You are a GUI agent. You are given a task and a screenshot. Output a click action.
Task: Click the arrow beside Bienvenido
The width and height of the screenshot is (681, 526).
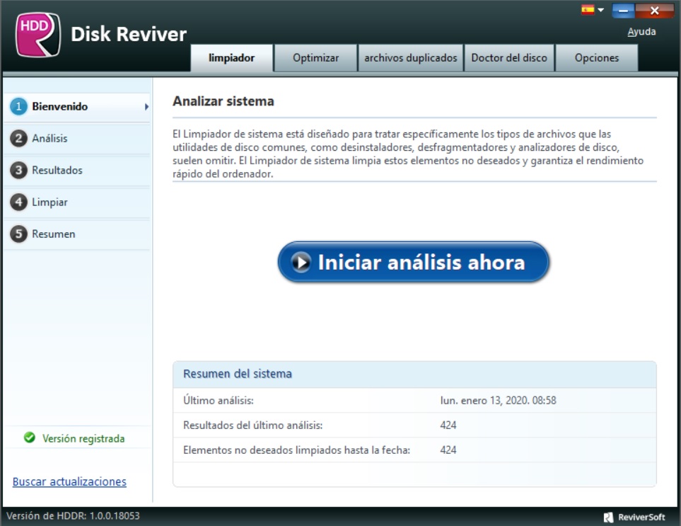coord(146,106)
